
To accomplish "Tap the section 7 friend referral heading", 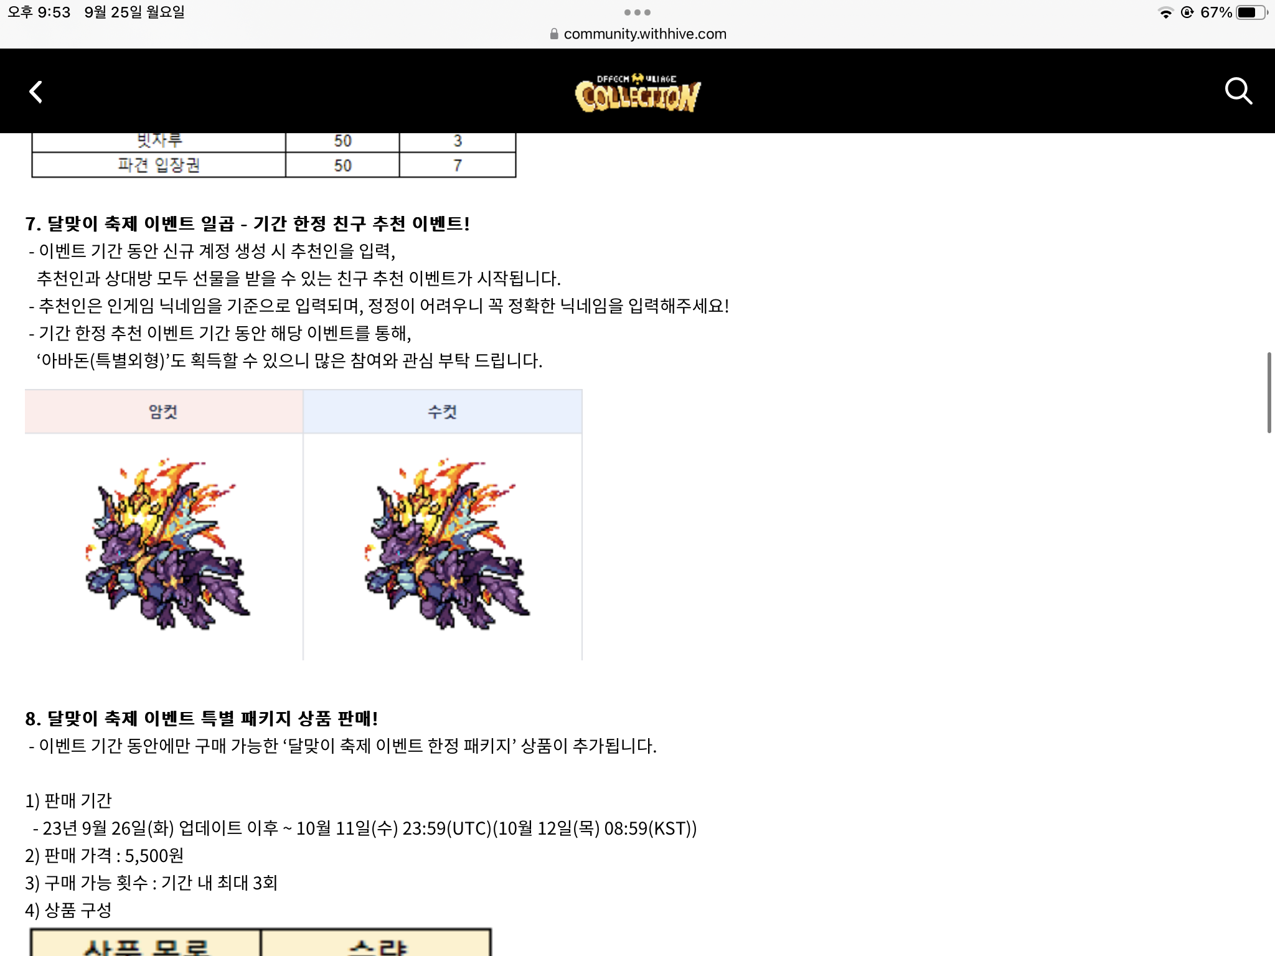I will (247, 223).
